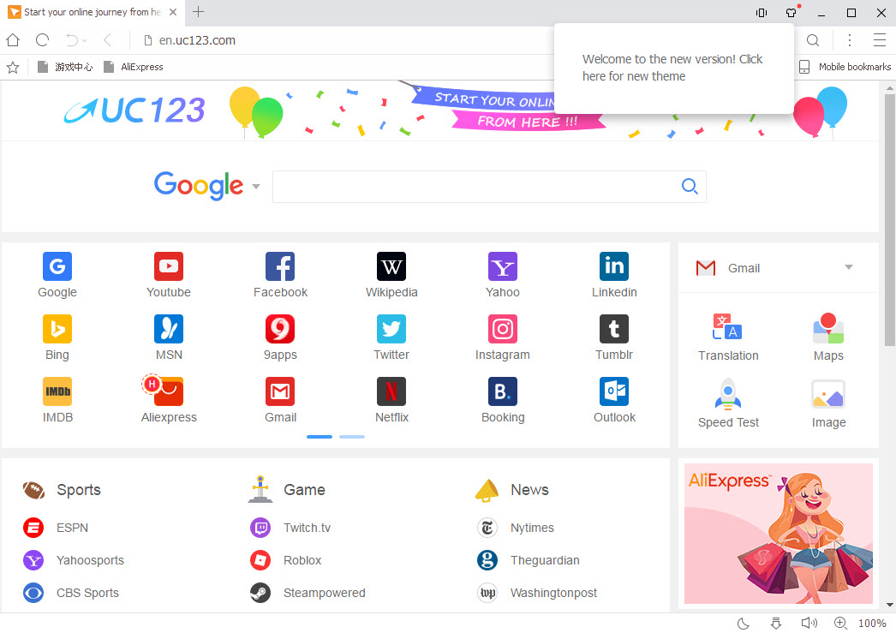This screenshot has height=633, width=896.
Task: Expand the Gmail widget dropdown arrow
Action: coord(849,267)
